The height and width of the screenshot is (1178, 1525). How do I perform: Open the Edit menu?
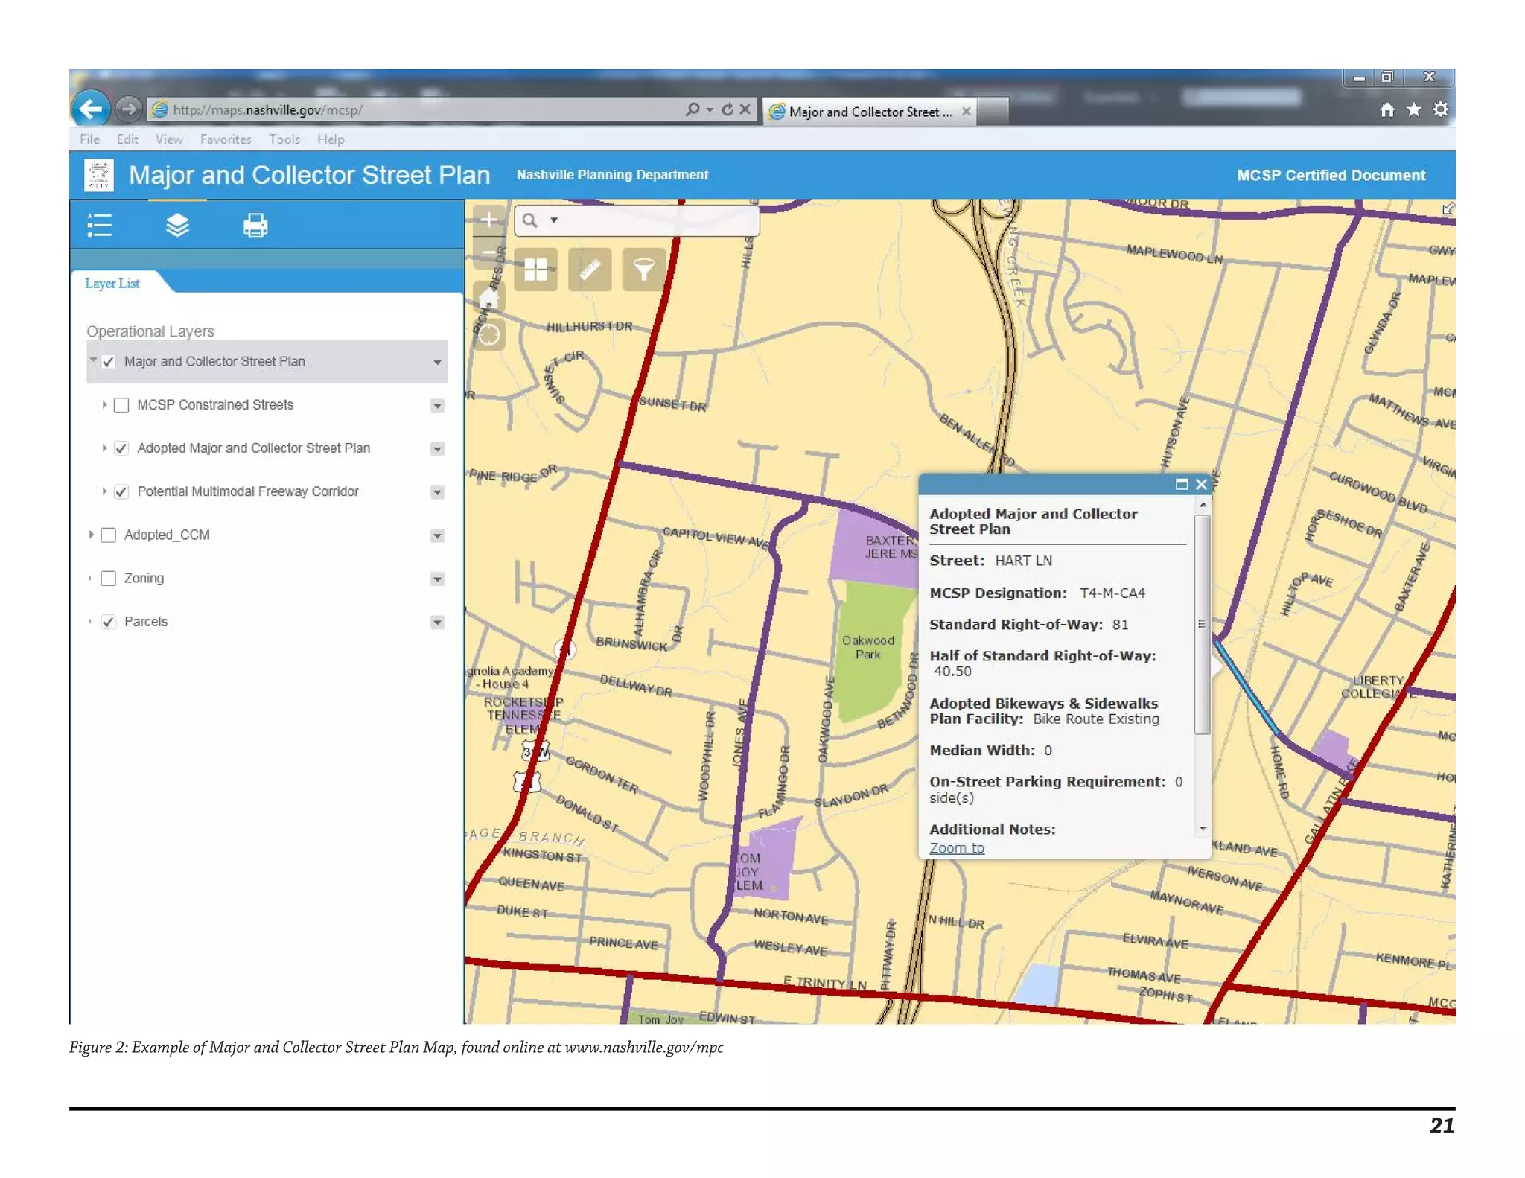(127, 139)
